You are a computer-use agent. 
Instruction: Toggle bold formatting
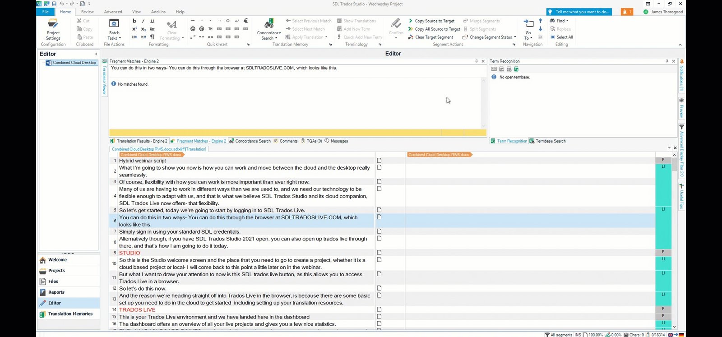pos(134,21)
